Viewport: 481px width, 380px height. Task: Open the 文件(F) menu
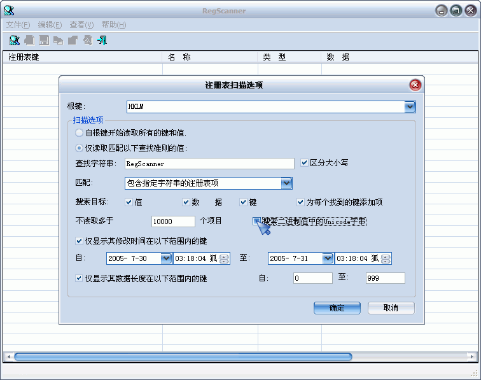tap(18, 25)
